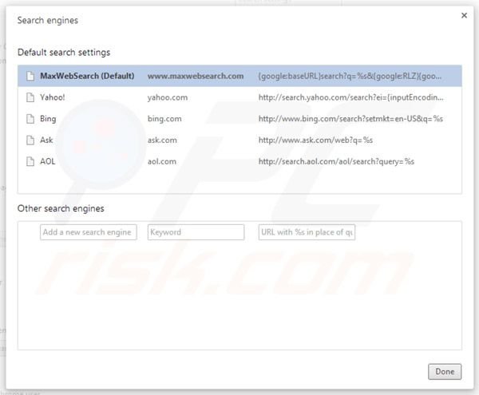479x395 pixels.
Task: Click the search.yahoo.com URL
Action: pyautogui.click(x=351, y=97)
